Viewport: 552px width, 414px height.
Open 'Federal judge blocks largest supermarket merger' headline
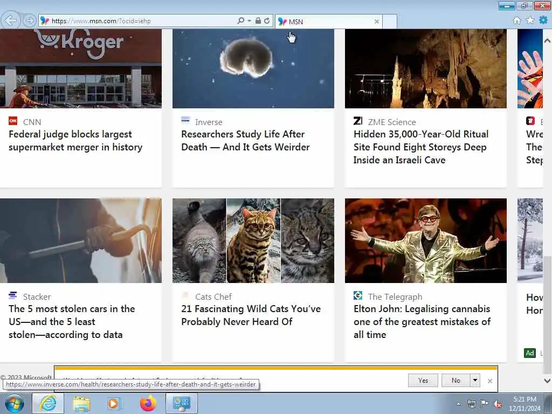click(x=75, y=141)
